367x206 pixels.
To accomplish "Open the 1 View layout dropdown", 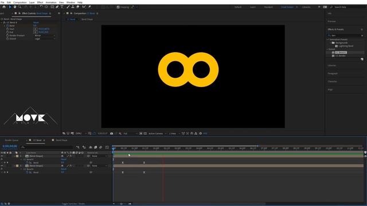I will pos(174,133).
